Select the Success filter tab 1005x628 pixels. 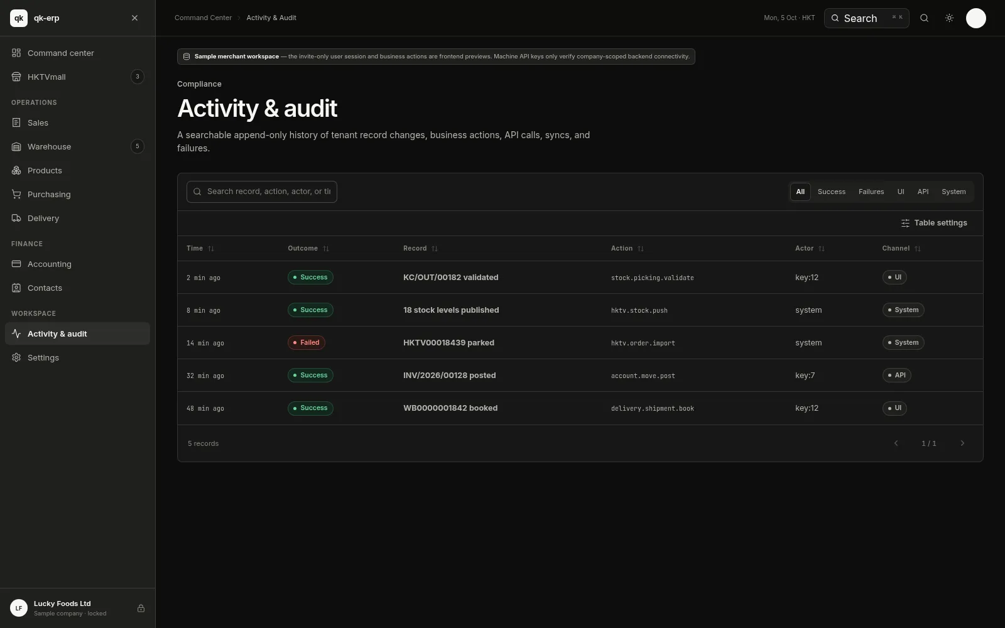pos(831,192)
